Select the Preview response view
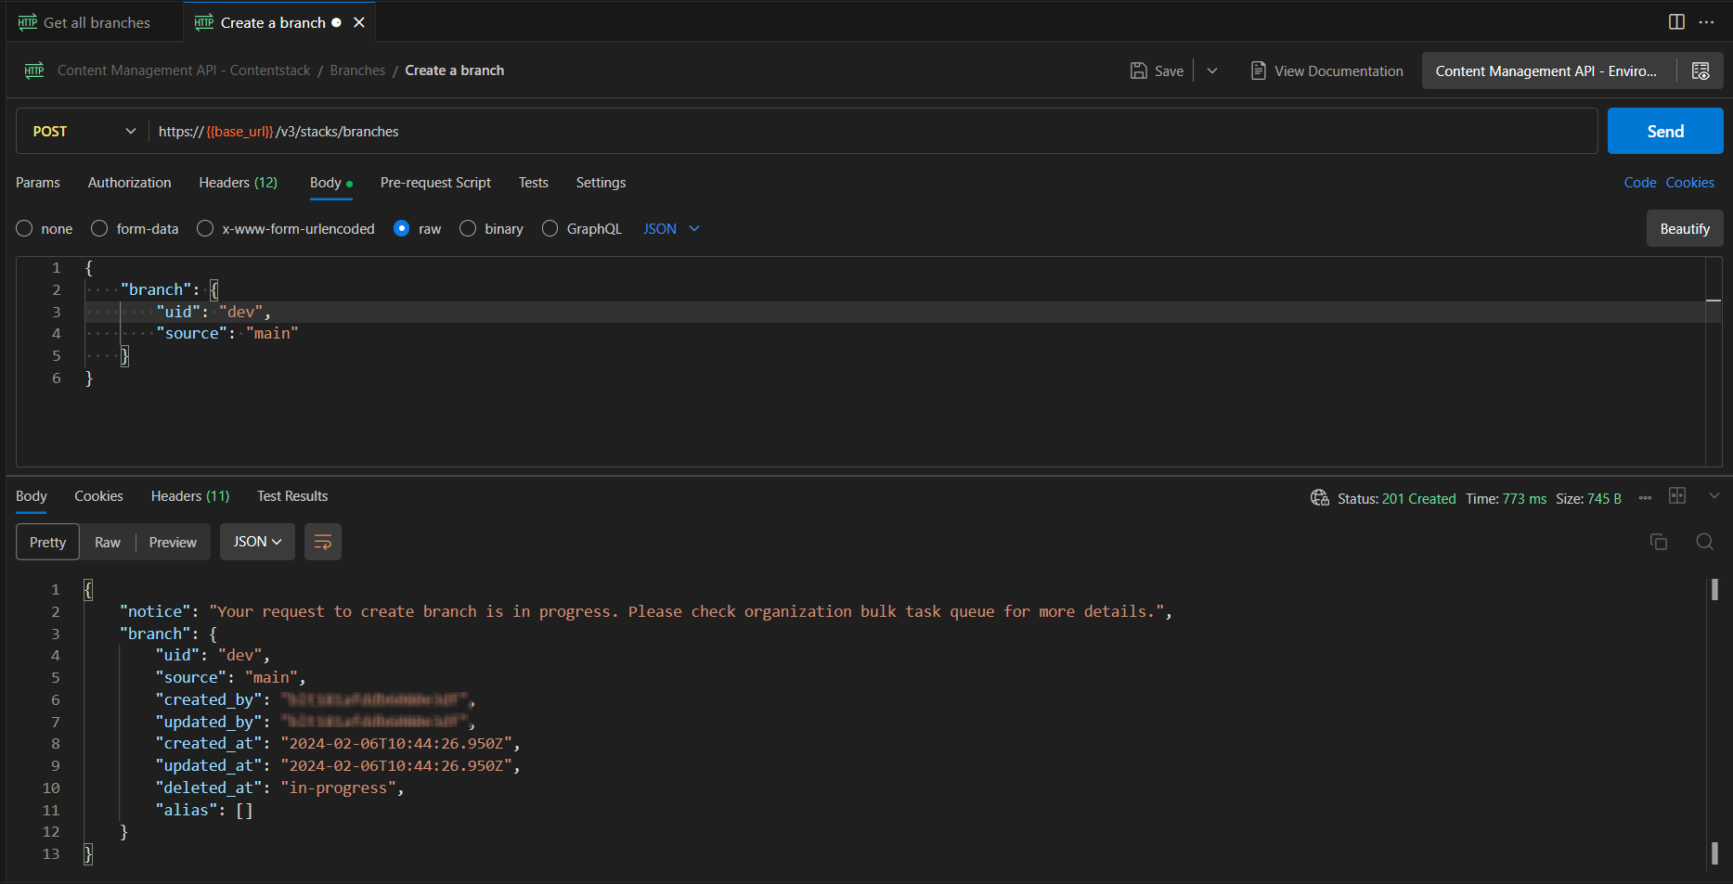The width and height of the screenshot is (1733, 884). tap(173, 542)
